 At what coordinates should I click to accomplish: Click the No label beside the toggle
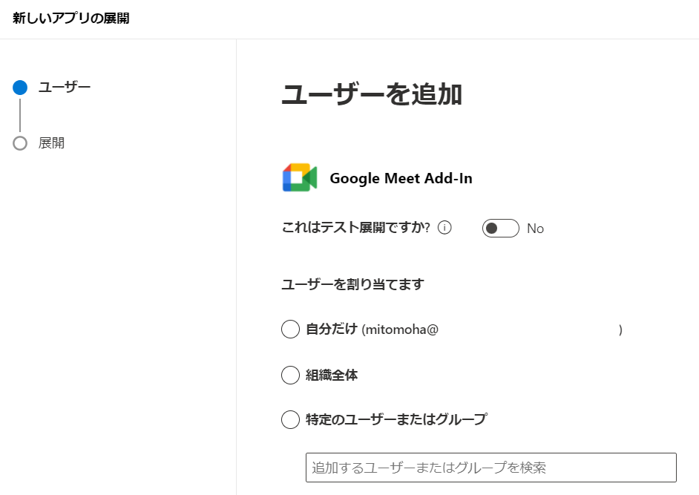coord(535,229)
